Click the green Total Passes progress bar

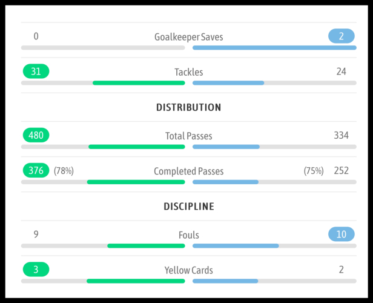pos(136,147)
